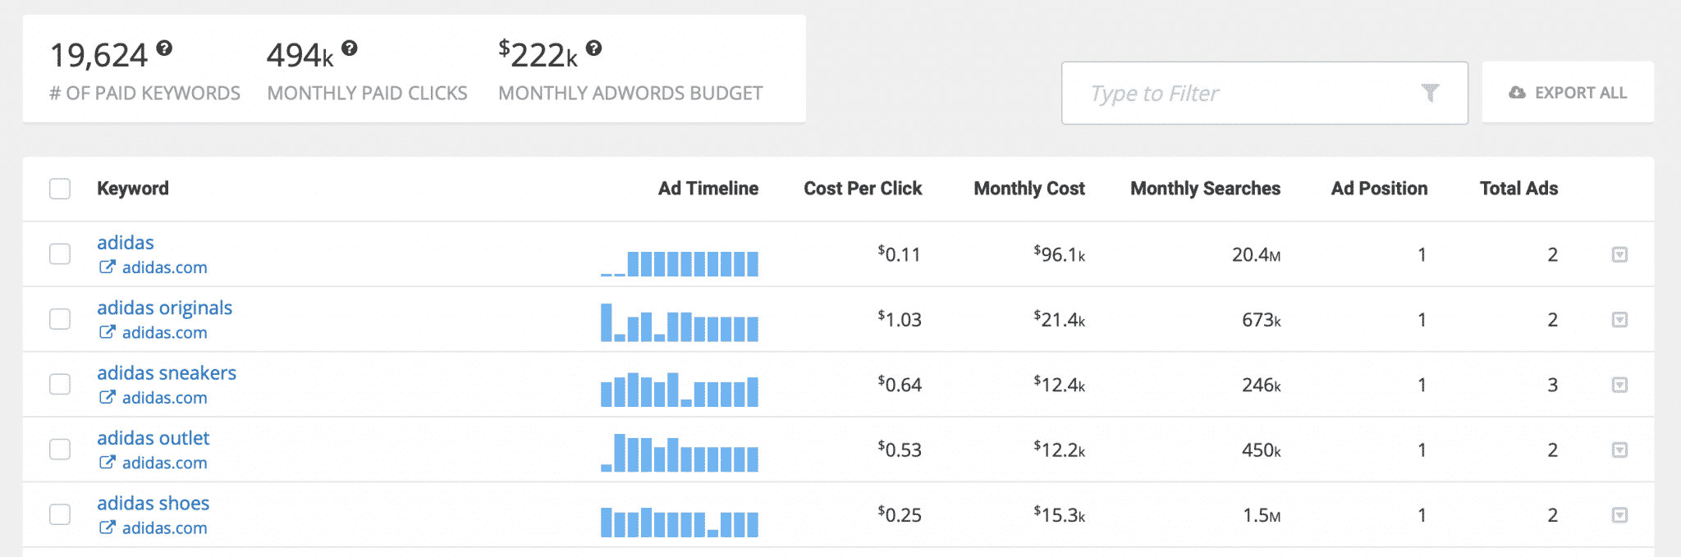Image resolution: width=1681 pixels, height=557 pixels.
Task: Click help icon beside $222k AdWords budget
Action: tap(594, 48)
